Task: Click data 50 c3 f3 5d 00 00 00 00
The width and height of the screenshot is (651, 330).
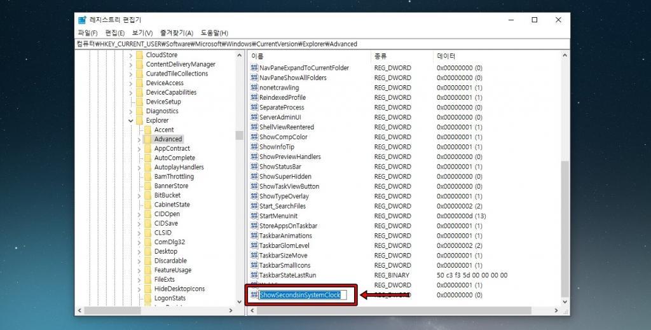Action: (x=472, y=275)
